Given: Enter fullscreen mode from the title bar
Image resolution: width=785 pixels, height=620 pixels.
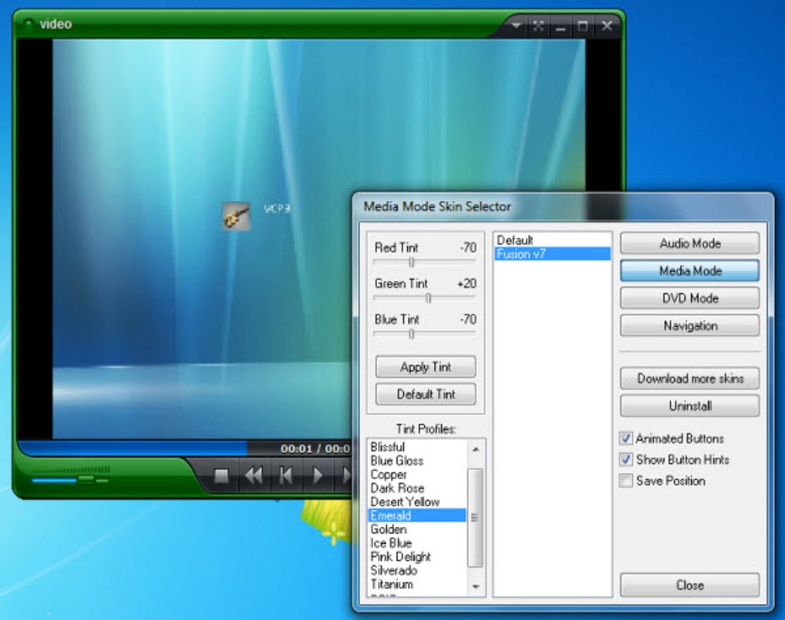Looking at the screenshot, I should click(x=537, y=25).
